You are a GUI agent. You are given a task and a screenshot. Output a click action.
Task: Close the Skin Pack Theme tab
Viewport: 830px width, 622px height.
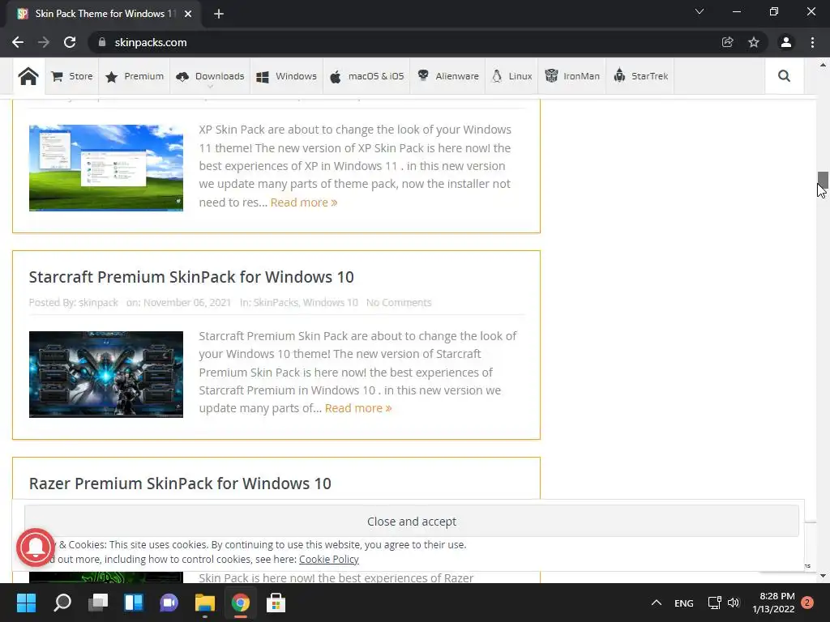pos(188,14)
